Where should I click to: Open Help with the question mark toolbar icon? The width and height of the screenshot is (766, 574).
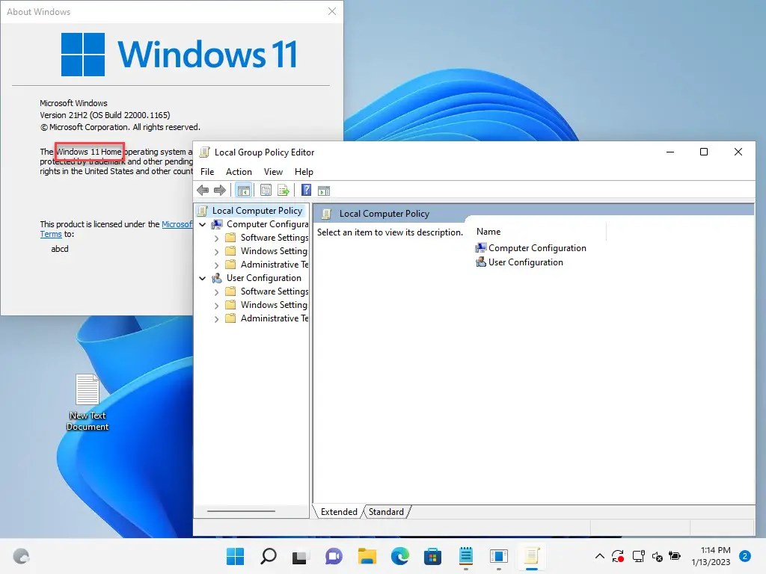305,190
